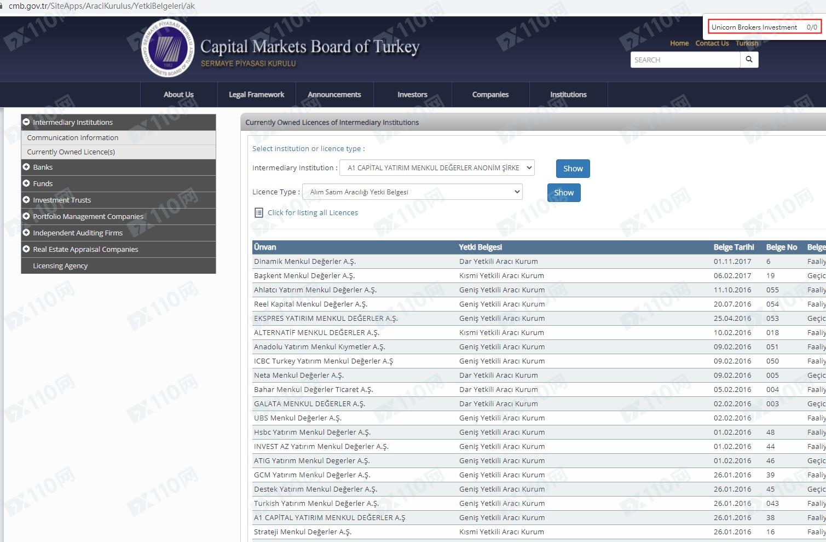
Task: Click the list icon beside listing all Licences
Action: [259, 213]
